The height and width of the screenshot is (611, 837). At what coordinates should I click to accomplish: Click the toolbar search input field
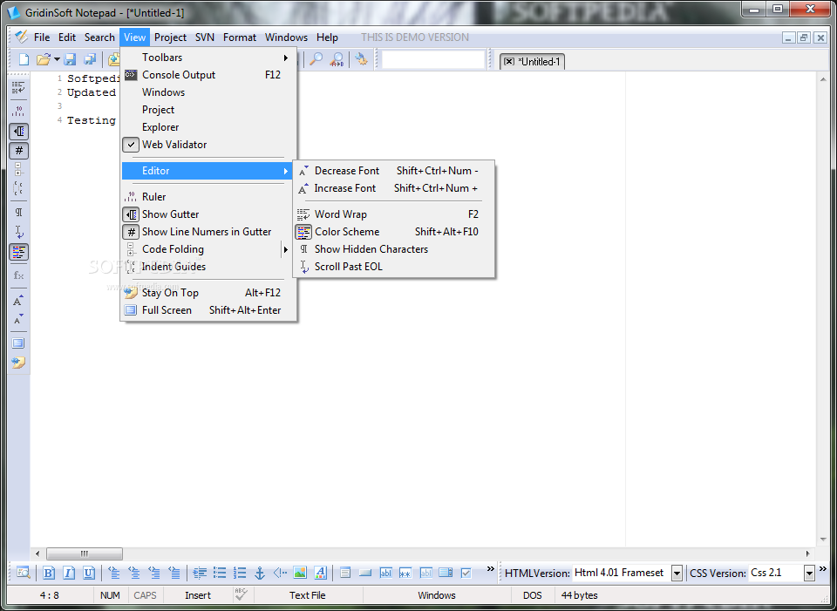(433, 60)
